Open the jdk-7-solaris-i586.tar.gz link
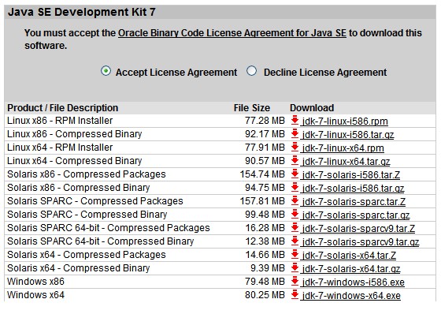This screenshot has width=441, height=314. 353,188
